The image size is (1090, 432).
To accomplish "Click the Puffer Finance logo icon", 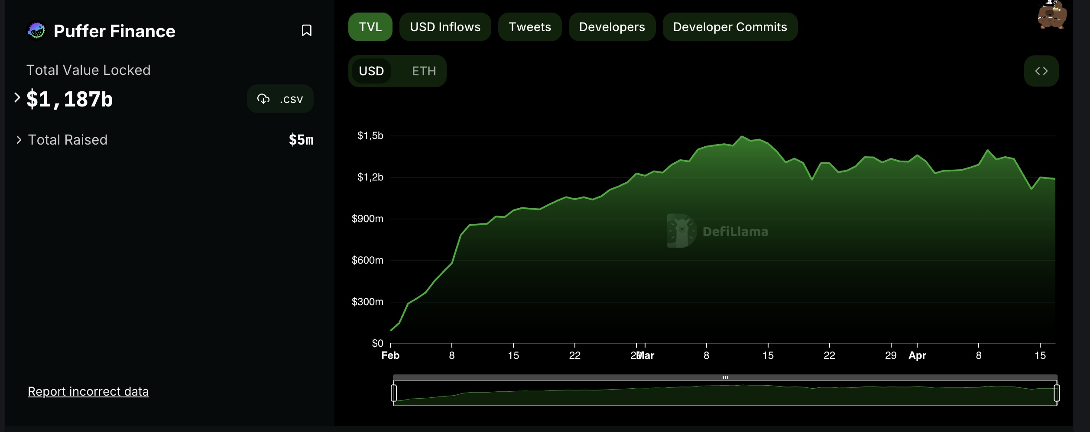I will [x=36, y=30].
